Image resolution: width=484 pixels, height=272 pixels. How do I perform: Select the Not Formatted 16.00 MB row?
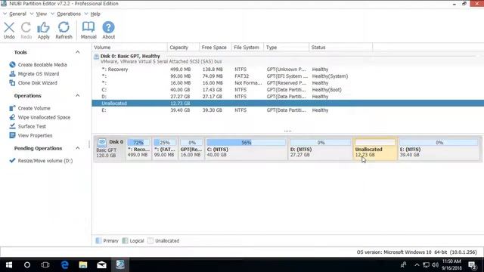pos(287,83)
